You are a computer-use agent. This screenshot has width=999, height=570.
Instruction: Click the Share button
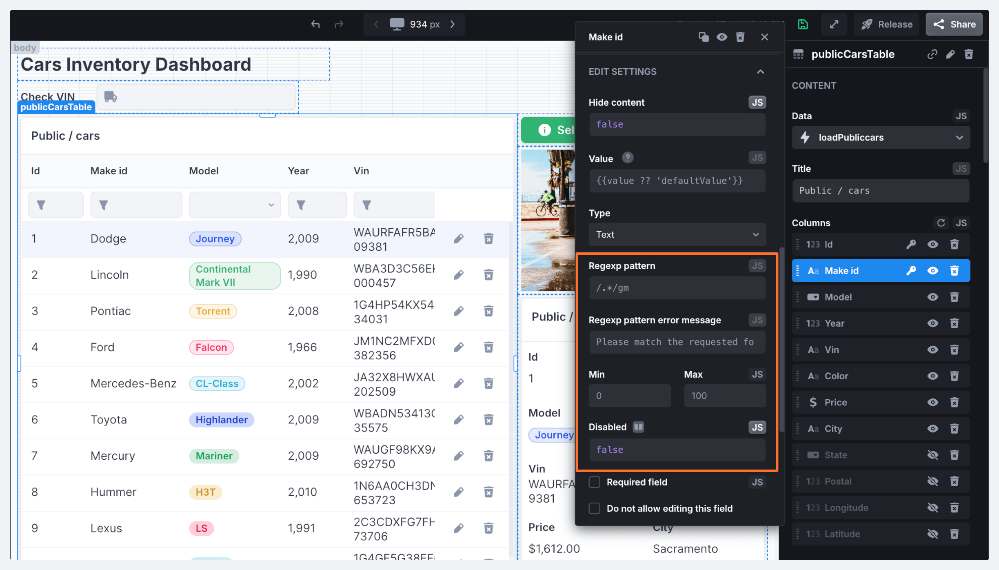pos(954,24)
